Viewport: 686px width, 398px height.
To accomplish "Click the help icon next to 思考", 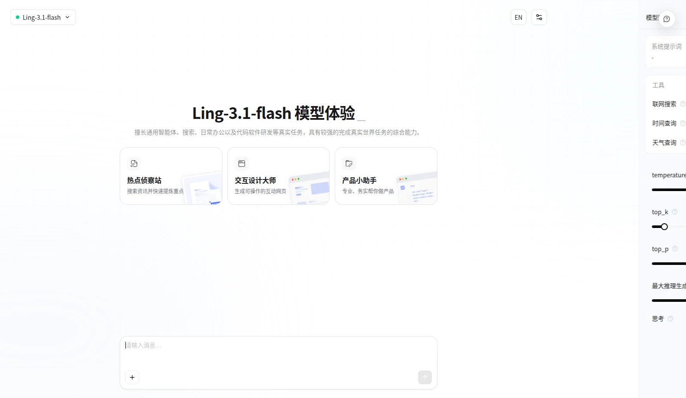I will [x=671, y=319].
